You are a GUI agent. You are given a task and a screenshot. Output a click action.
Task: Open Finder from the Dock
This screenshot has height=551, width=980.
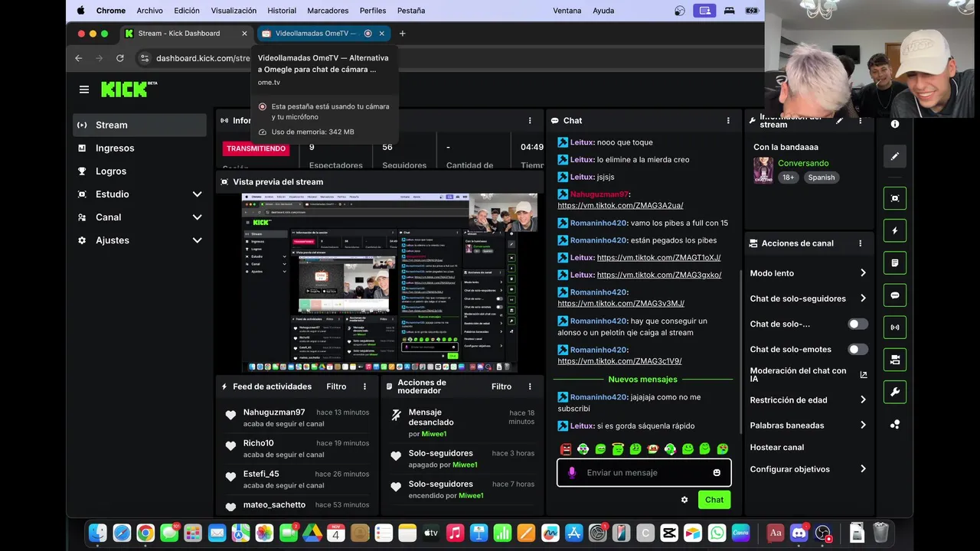[x=97, y=533]
